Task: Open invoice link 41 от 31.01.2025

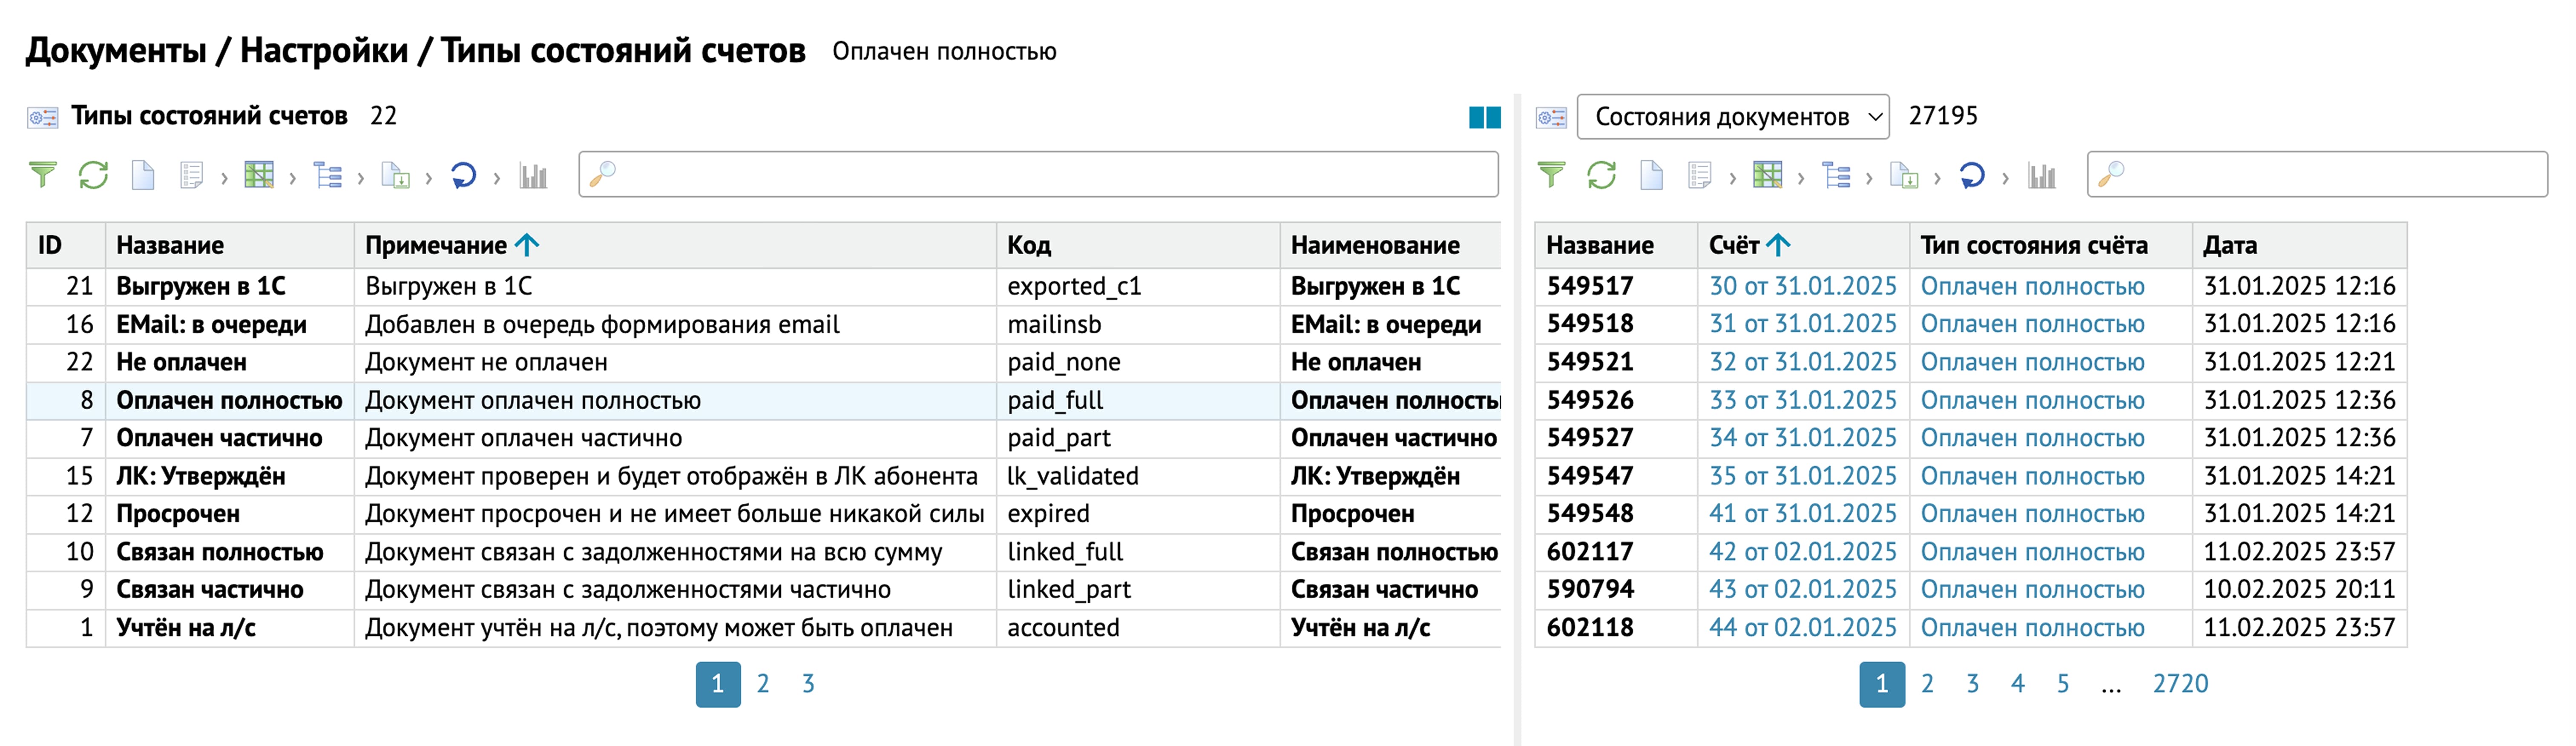Action: click(x=1802, y=514)
